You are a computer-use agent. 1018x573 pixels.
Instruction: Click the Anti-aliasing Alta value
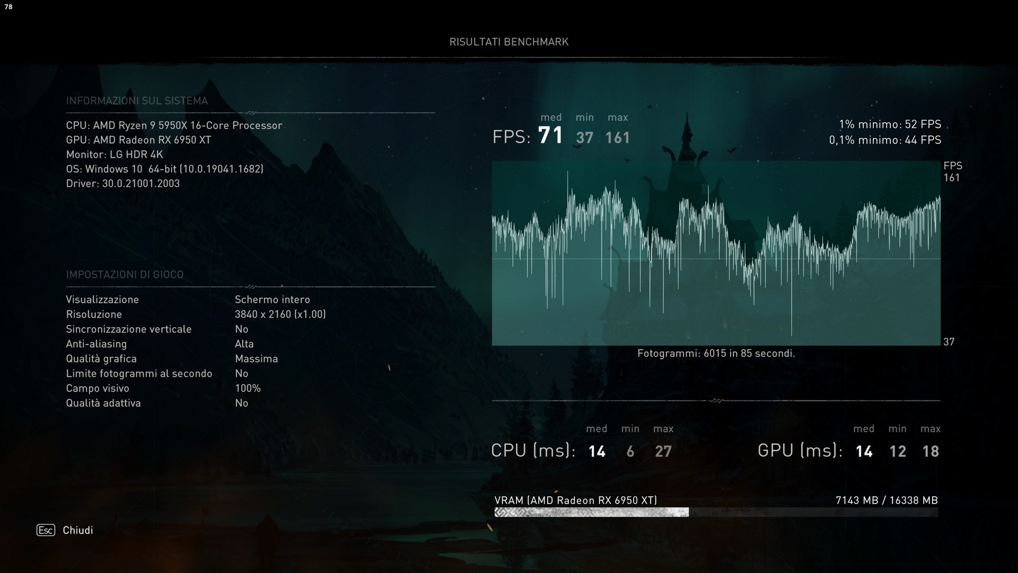(244, 344)
